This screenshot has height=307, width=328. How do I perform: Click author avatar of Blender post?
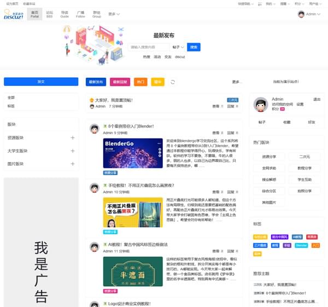[x=95, y=129]
